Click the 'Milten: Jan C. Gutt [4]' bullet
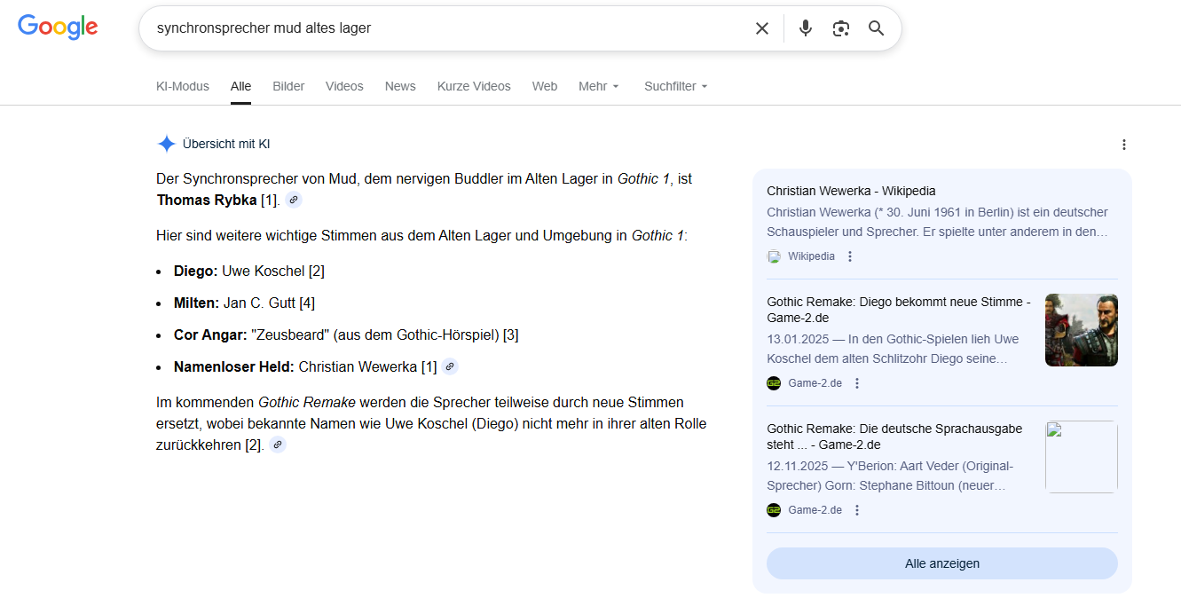This screenshot has height=606, width=1181. coord(244,303)
